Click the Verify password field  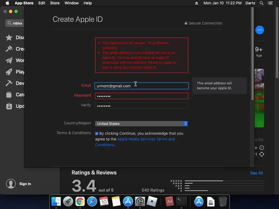142,106
